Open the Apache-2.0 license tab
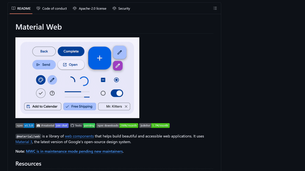Screen dimensions: 305x171 pos(89,8)
